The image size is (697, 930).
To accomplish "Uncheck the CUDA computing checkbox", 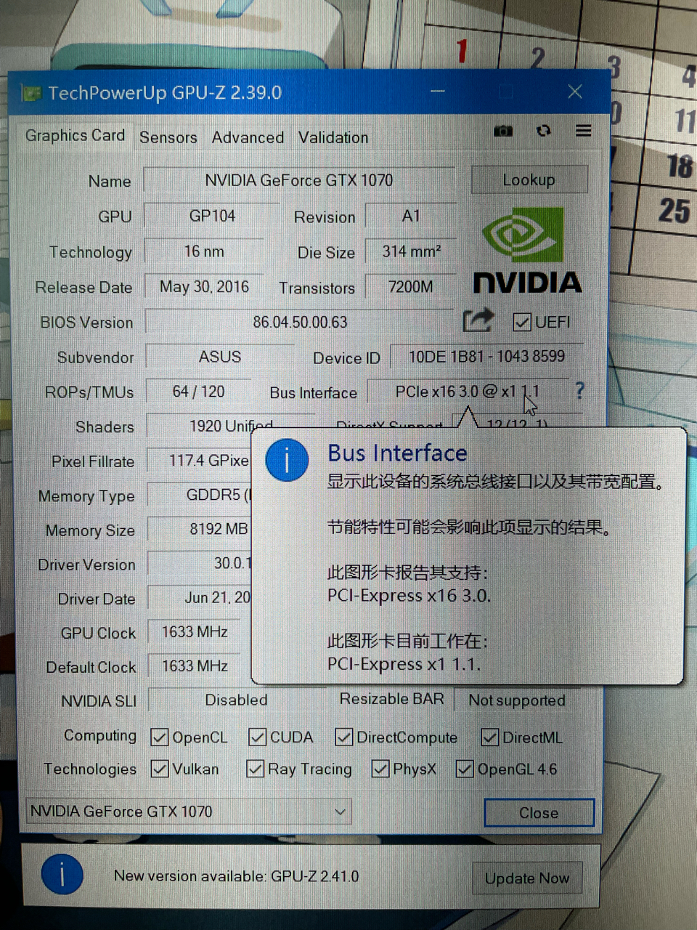I will [258, 737].
